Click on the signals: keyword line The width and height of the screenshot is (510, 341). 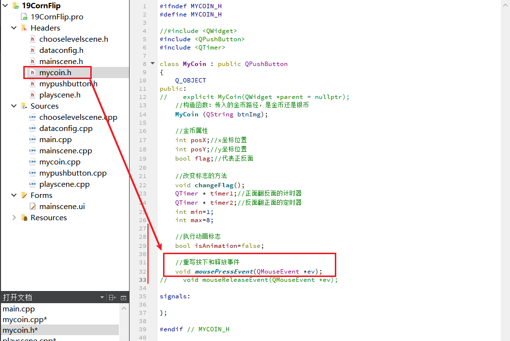click(x=175, y=296)
